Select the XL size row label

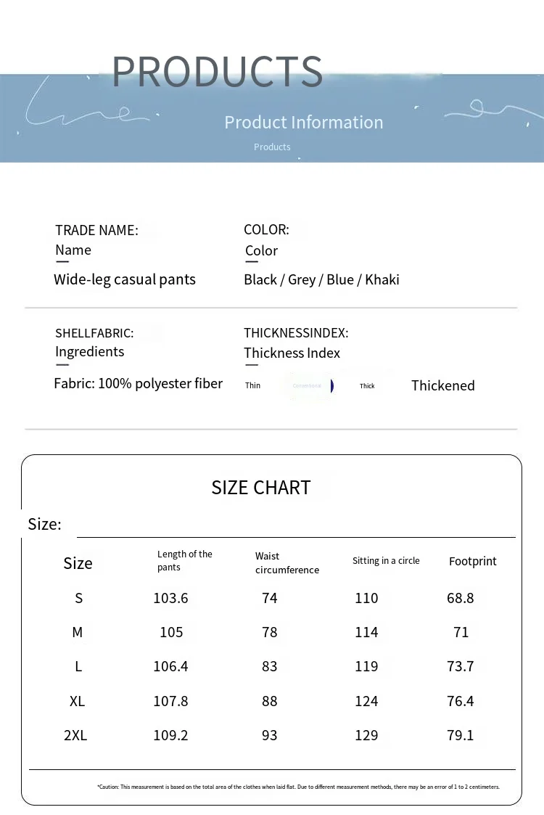click(x=77, y=701)
